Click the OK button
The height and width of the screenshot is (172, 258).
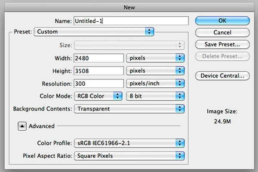pos(222,21)
